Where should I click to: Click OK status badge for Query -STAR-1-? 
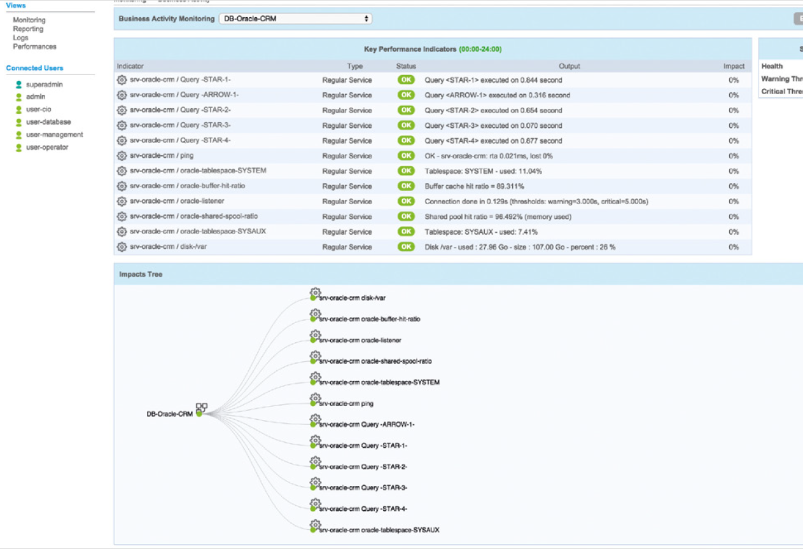[x=406, y=80]
